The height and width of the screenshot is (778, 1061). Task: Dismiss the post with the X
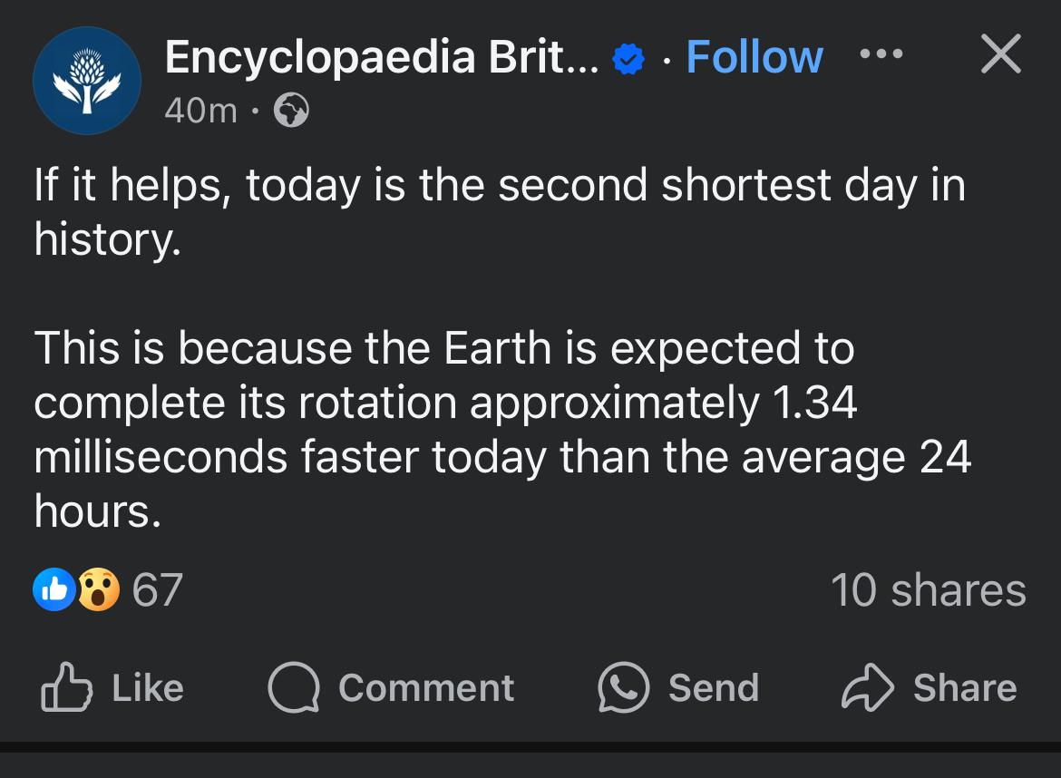tap(1001, 53)
